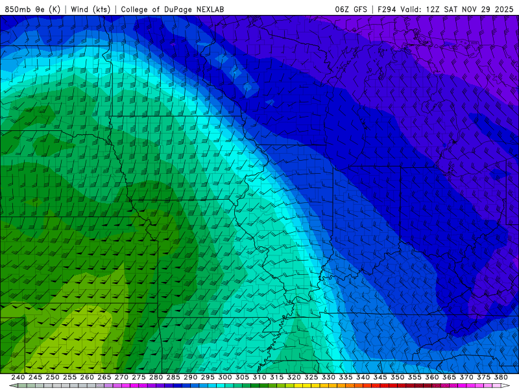Click the 295 value on the color scale
This screenshot has width=519, height=389.
208,377
